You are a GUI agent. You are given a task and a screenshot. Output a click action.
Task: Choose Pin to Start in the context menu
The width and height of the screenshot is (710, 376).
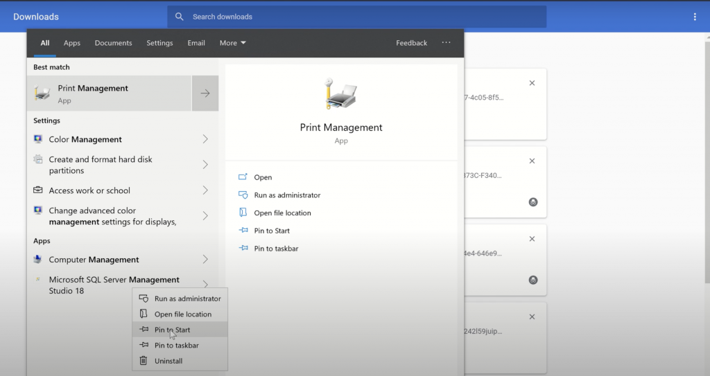tap(180, 330)
